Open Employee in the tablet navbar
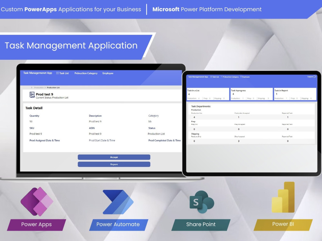The height and width of the screenshot is (241, 322). point(245,77)
